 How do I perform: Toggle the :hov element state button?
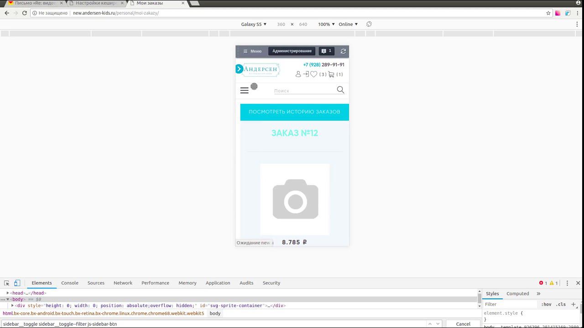tap(546, 304)
